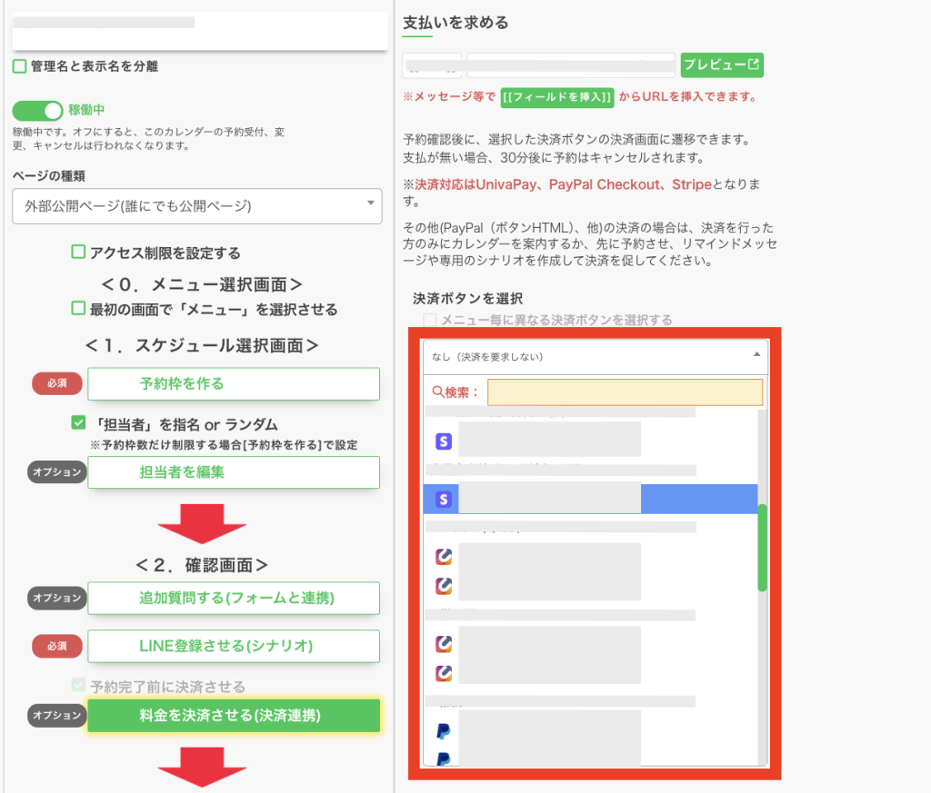Focus the 検索 search input field
931x793 pixels.
(625, 392)
